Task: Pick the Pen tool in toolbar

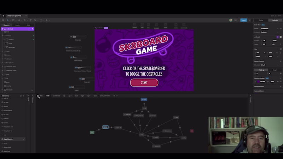Action: [x=25, y=20]
